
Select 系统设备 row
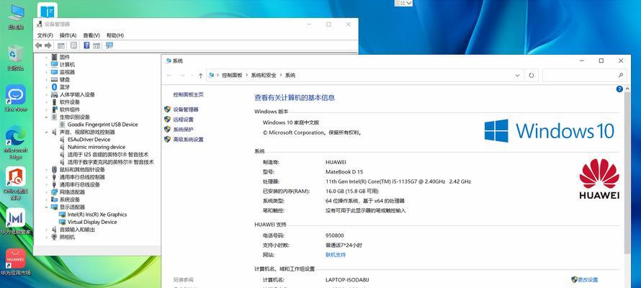pyautogui.click(x=70, y=199)
